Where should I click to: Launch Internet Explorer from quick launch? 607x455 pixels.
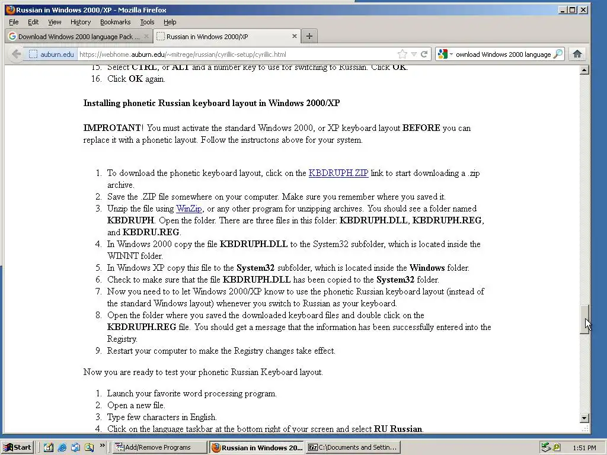pos(62,447)
